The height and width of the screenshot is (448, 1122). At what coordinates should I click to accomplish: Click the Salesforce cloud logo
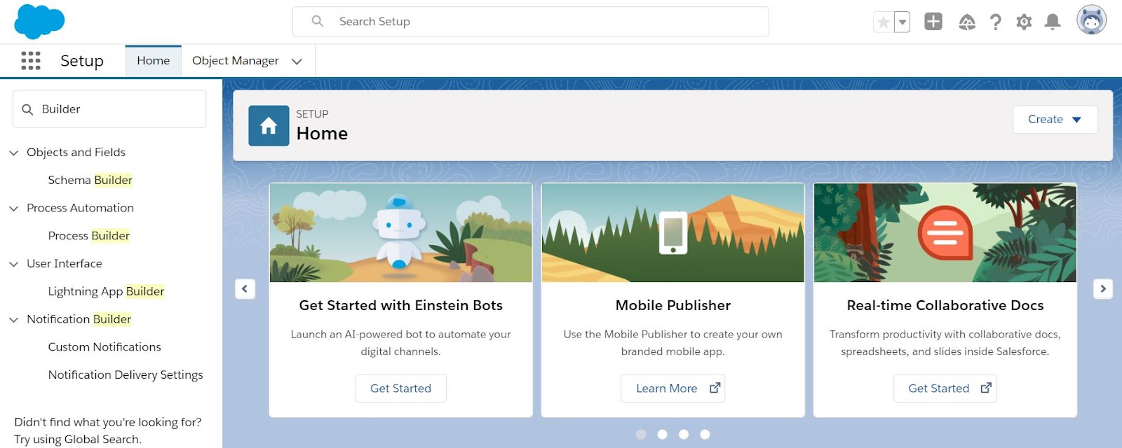click(x=39, y=21)
